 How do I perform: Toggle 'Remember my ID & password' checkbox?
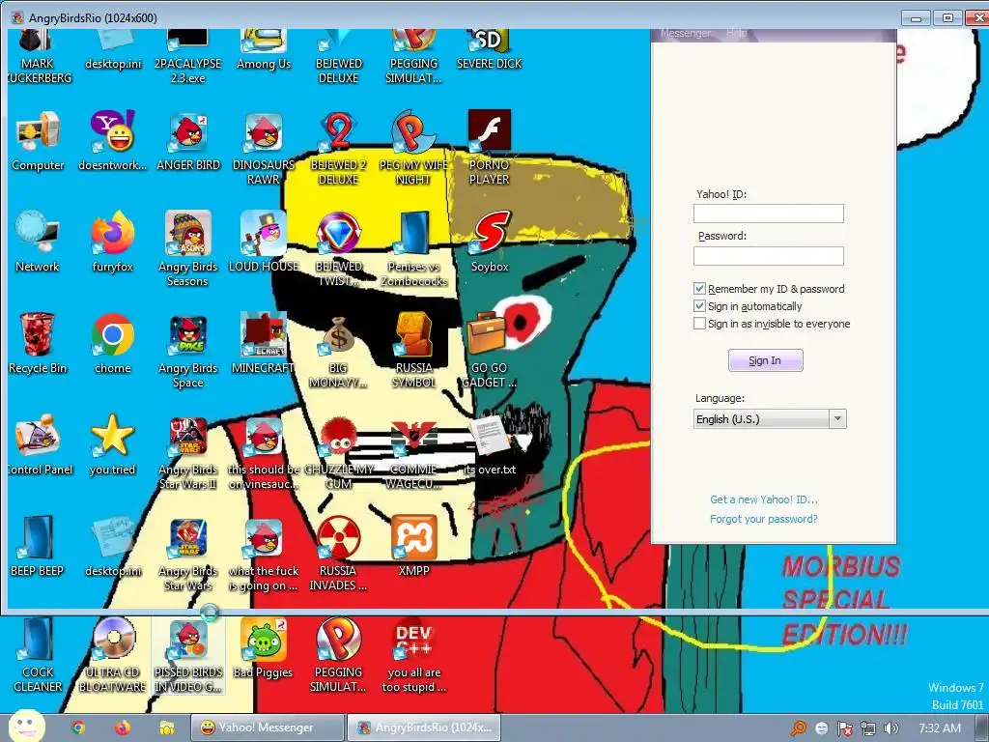point(699,288)
